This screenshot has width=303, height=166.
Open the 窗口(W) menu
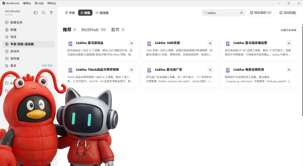click(39, 3)
